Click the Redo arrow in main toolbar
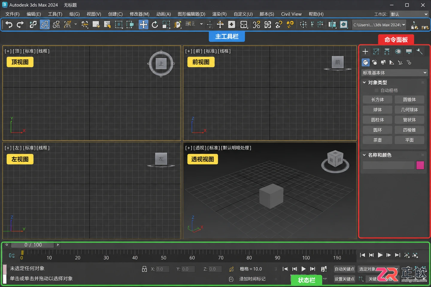The width and height of the screenshot is (431, 287). [20, 25]
